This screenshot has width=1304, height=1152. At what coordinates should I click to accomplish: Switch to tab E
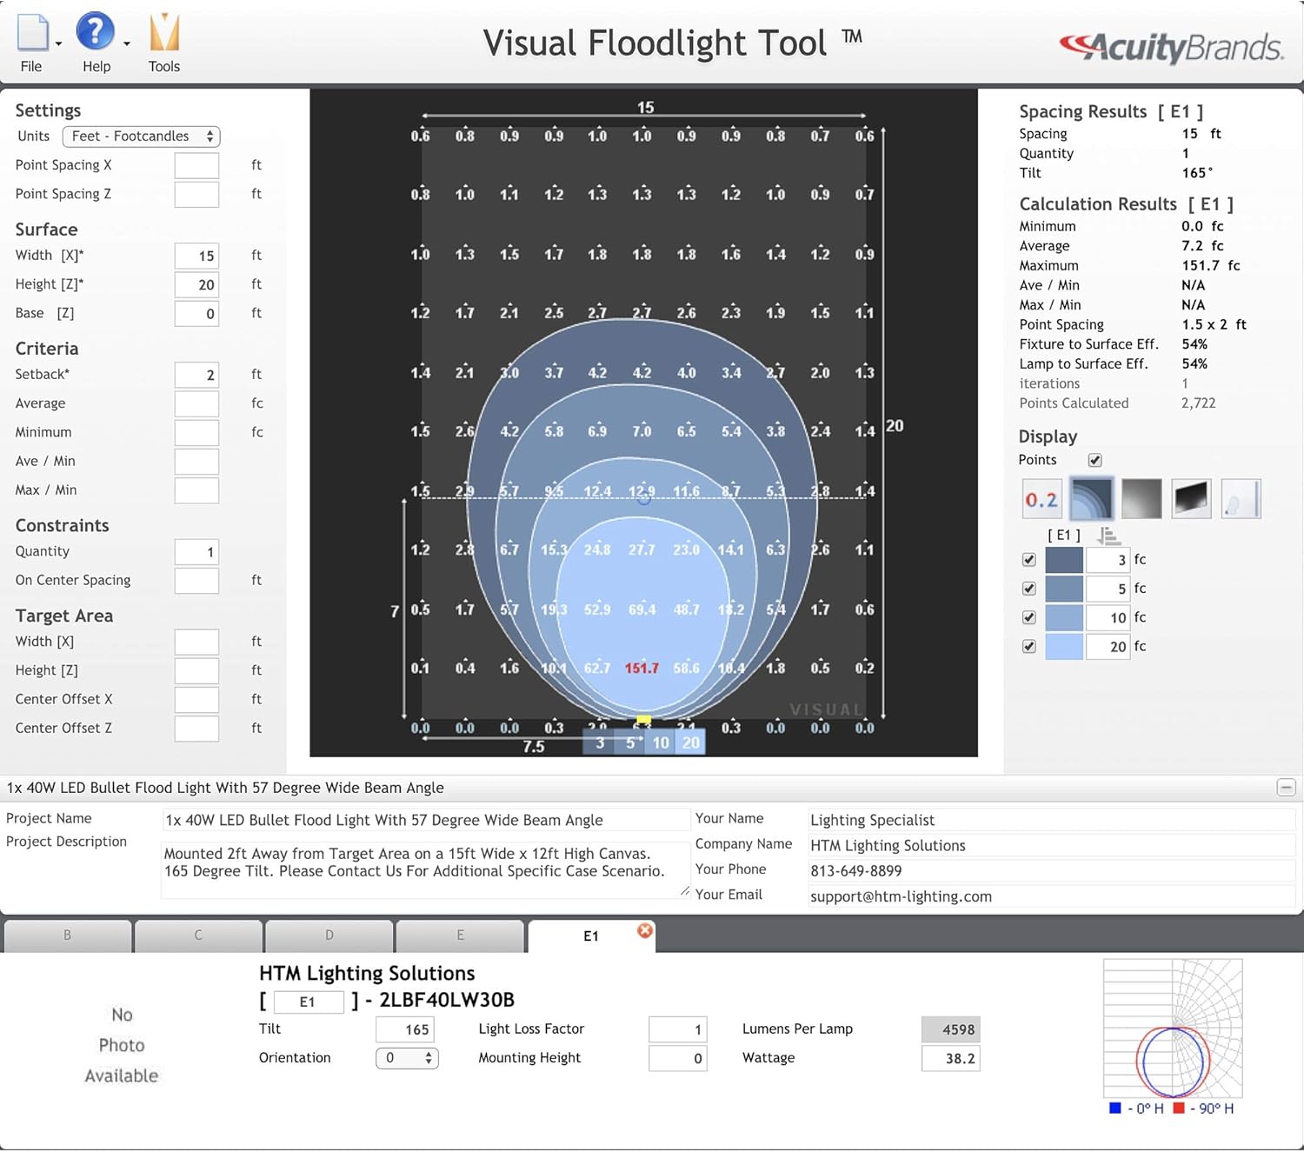point(460,936)
